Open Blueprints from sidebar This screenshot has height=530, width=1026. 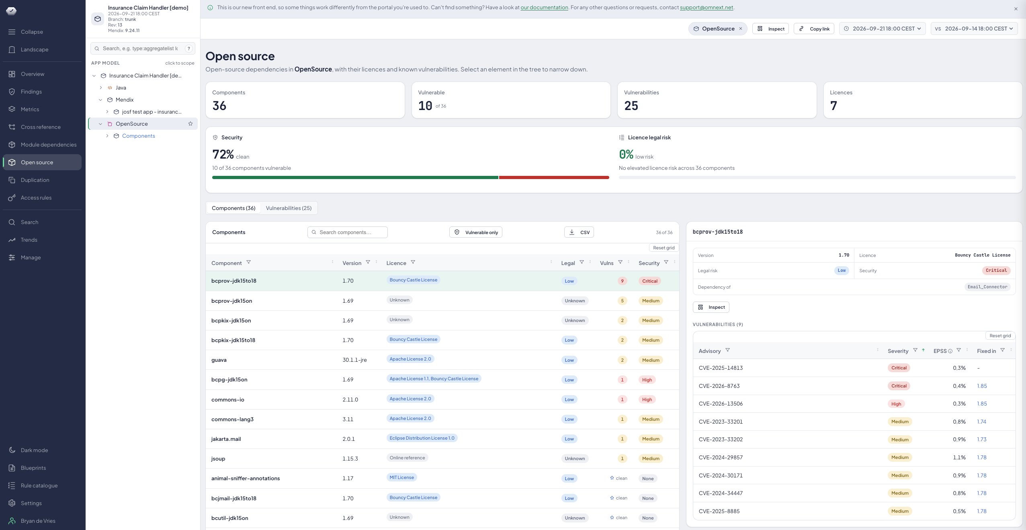42,468
